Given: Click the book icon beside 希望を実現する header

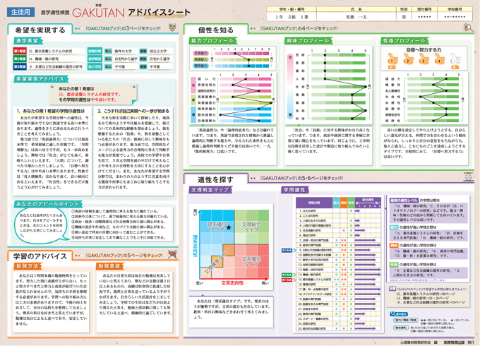Looking at the screenshot, I should (x=172, y=28).
